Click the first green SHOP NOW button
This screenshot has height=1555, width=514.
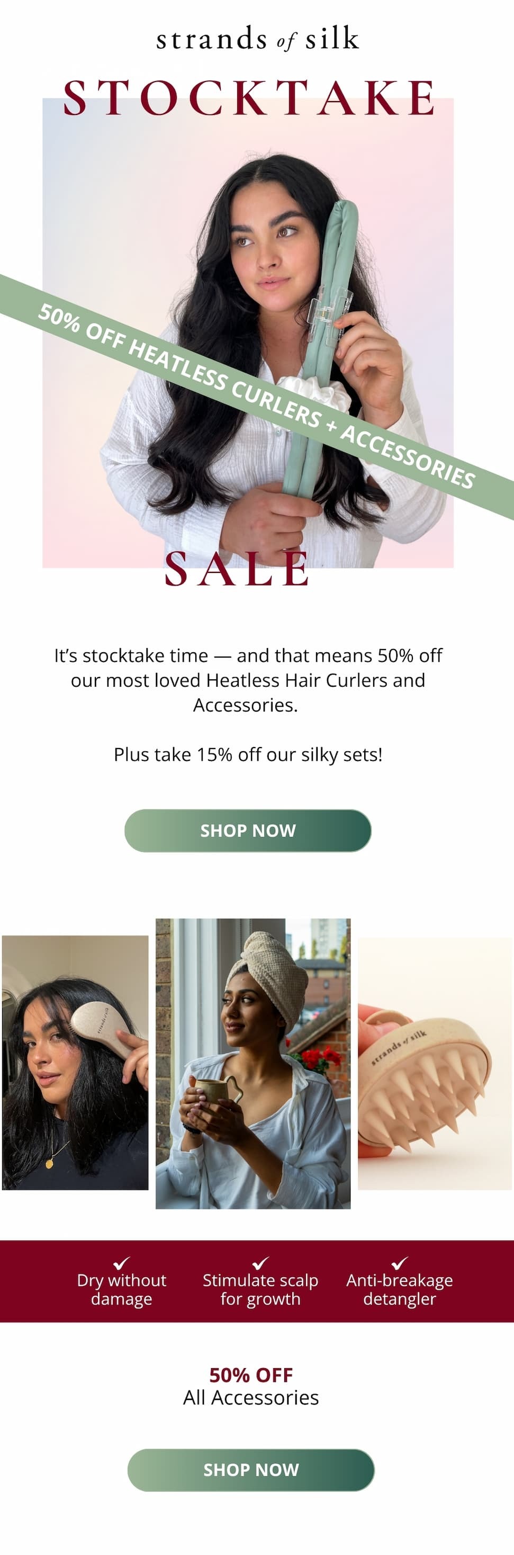pos(248,830)
